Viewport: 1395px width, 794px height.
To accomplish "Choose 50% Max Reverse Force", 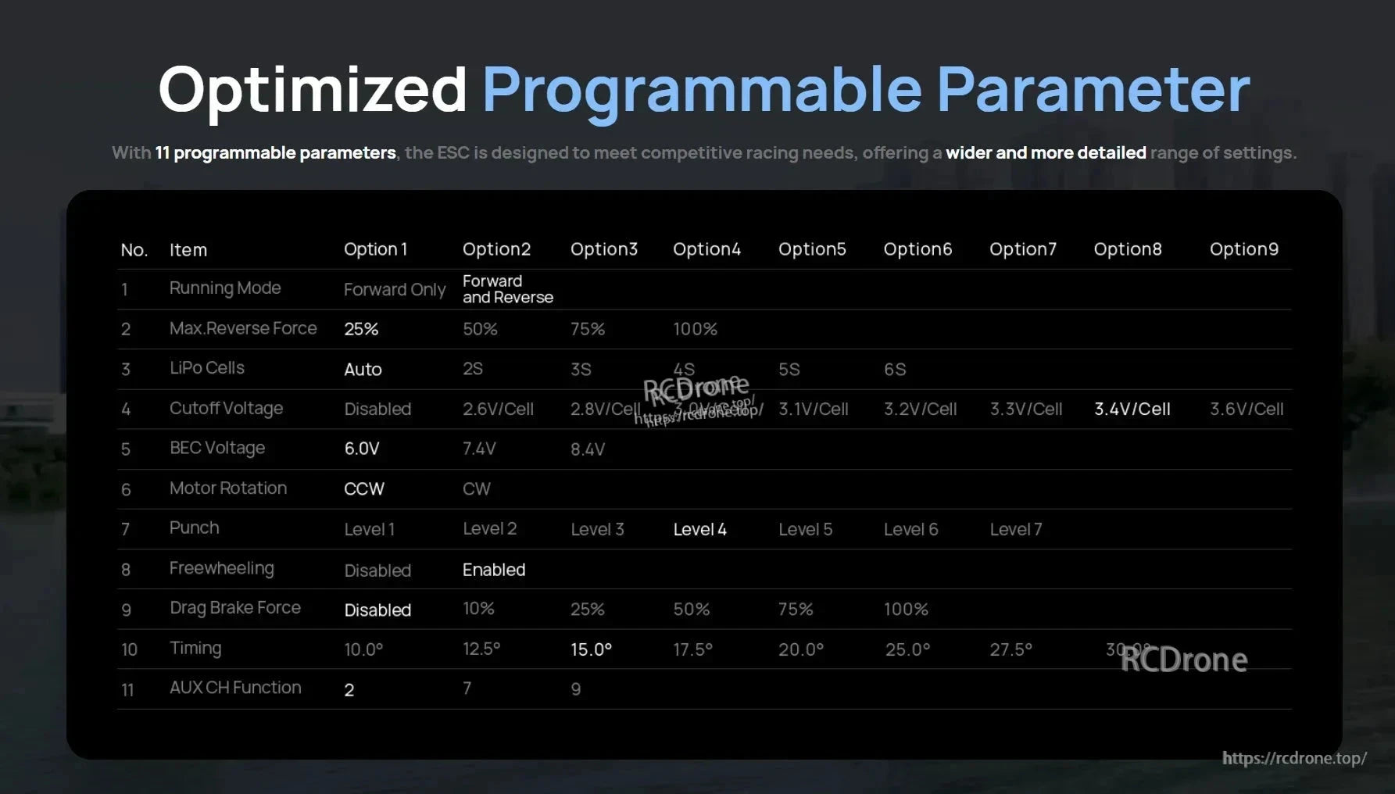I will pos(479,329).
